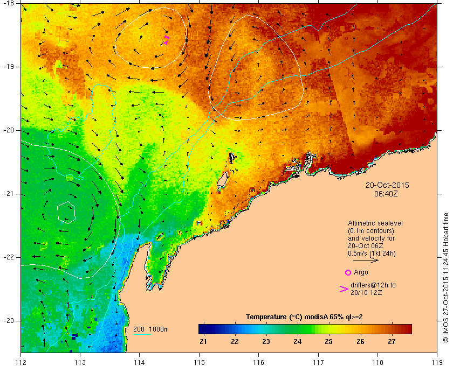This screenshot has height=366, width=453.
Task: Click the longitude axis label 113
Action: coord(80,362)
